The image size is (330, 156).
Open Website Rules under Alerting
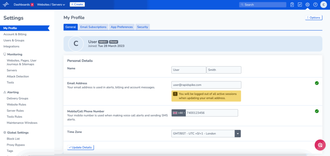[16, 104]
